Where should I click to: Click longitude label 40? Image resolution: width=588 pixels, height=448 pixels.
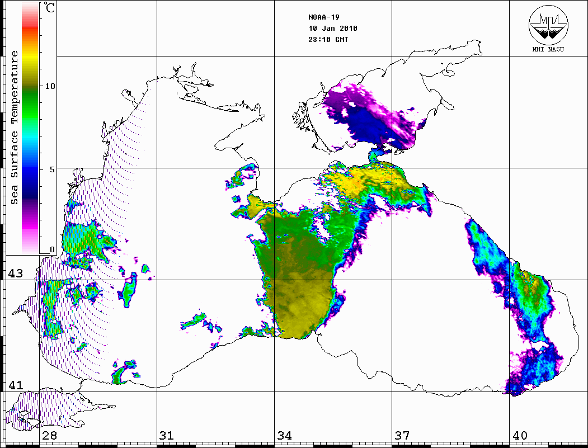520,436
